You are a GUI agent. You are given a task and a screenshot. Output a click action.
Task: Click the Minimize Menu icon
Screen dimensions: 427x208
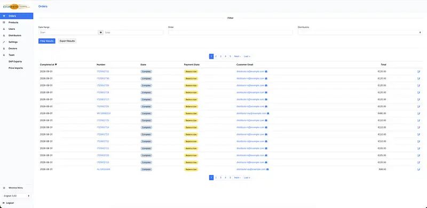tap(4, 188)
